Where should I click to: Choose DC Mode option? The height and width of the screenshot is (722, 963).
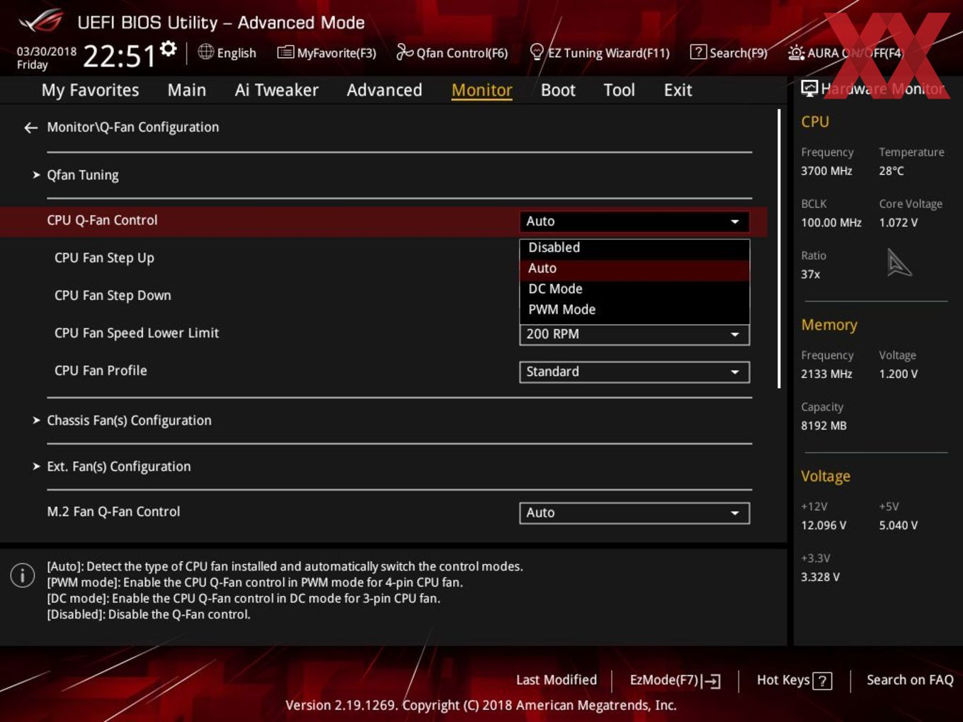pos(634,289)
